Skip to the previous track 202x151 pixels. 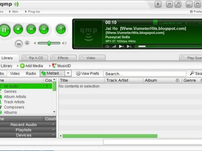pos(31,29)
